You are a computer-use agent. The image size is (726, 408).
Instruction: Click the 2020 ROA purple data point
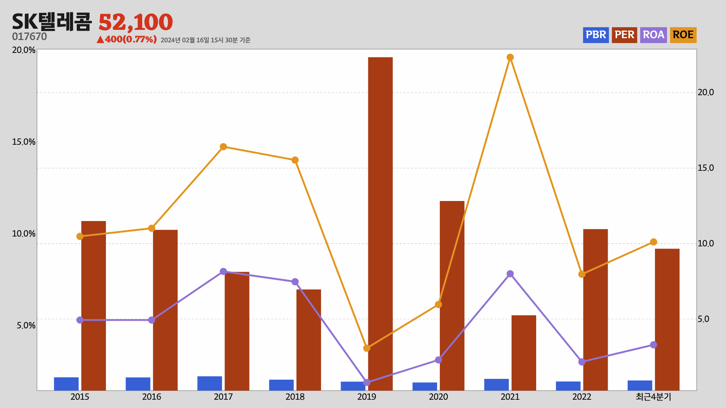(x=438, y=360)
